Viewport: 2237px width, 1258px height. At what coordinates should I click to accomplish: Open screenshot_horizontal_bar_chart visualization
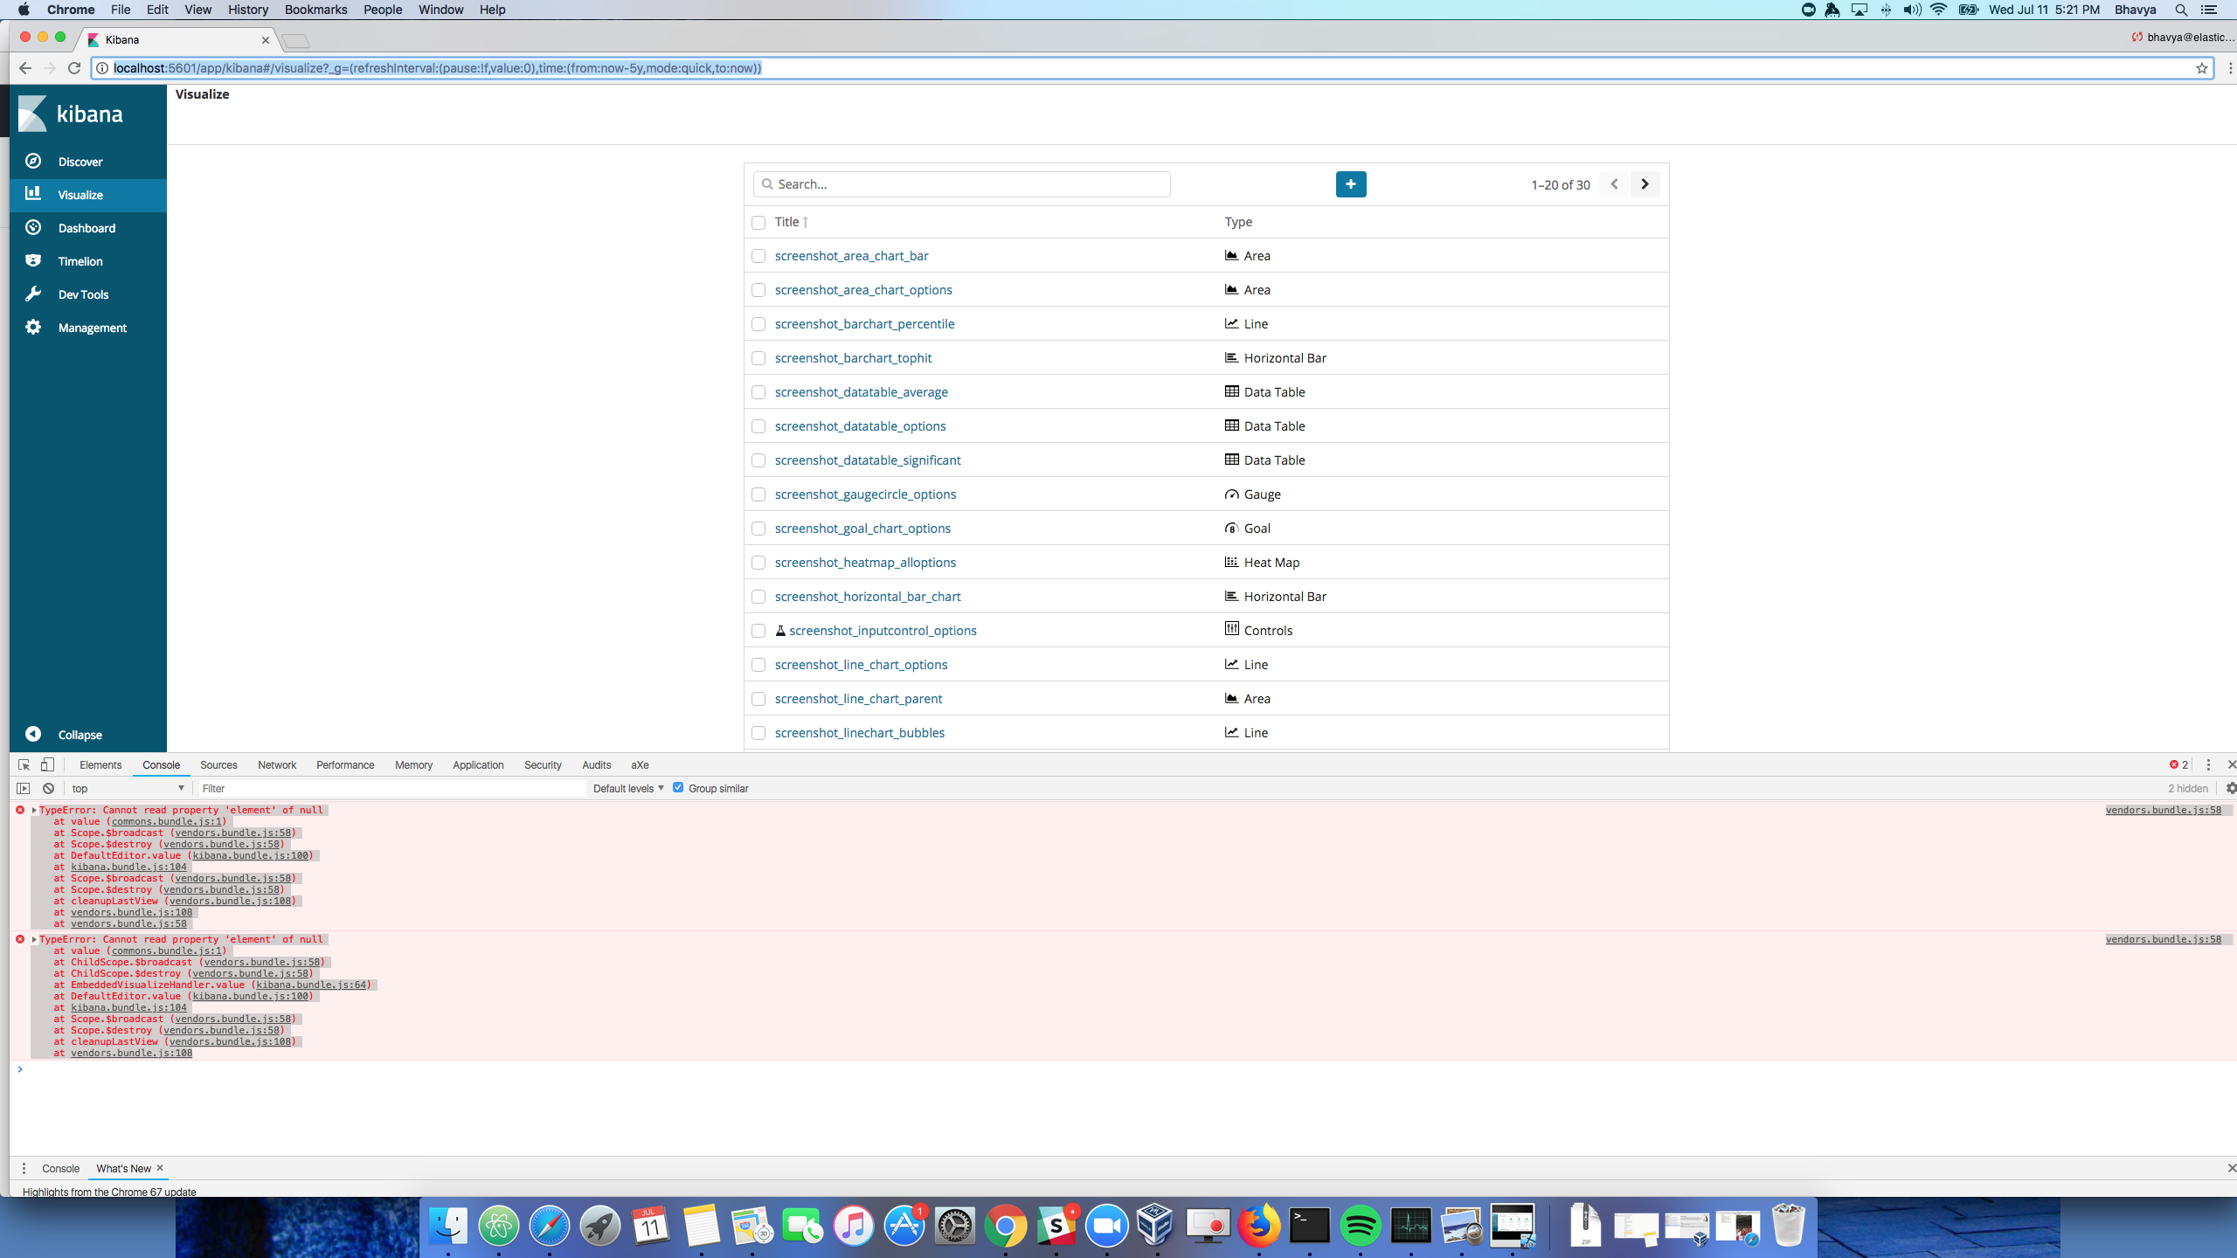coord(867,597)
